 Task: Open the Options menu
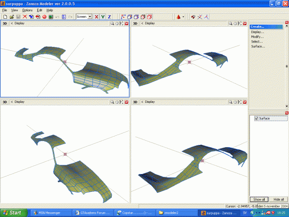27,10
